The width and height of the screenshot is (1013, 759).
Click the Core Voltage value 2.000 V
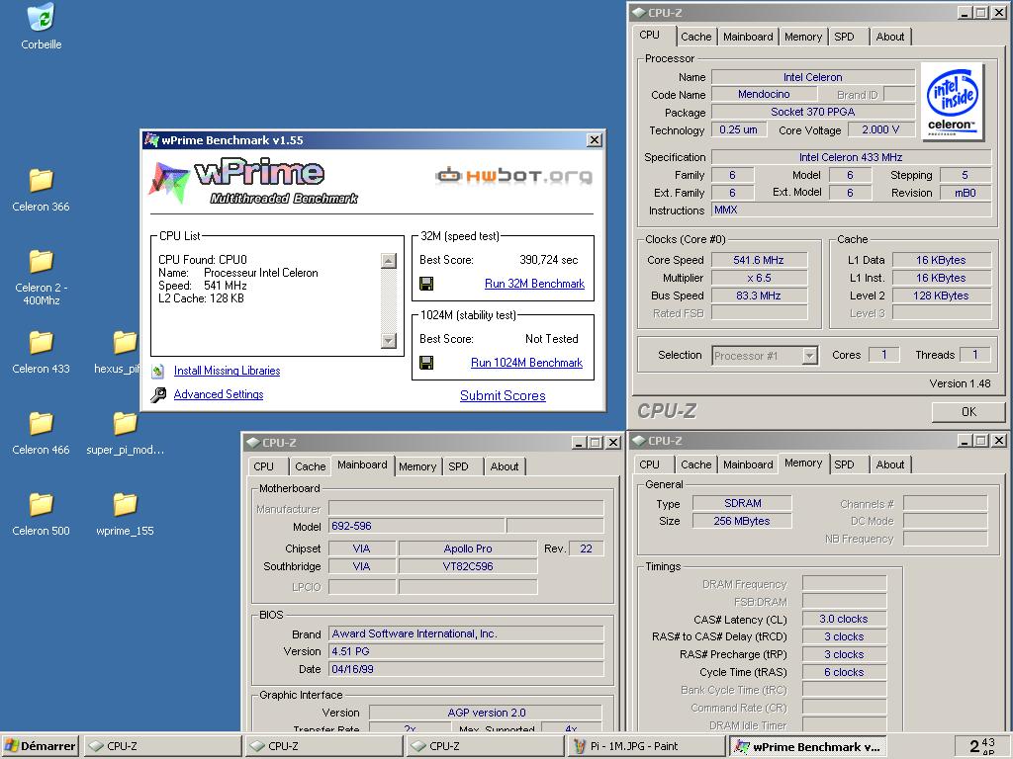pyautogui.click(x=880, y=129)
